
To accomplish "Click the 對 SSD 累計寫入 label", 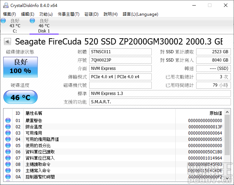I will pos(177,60).
